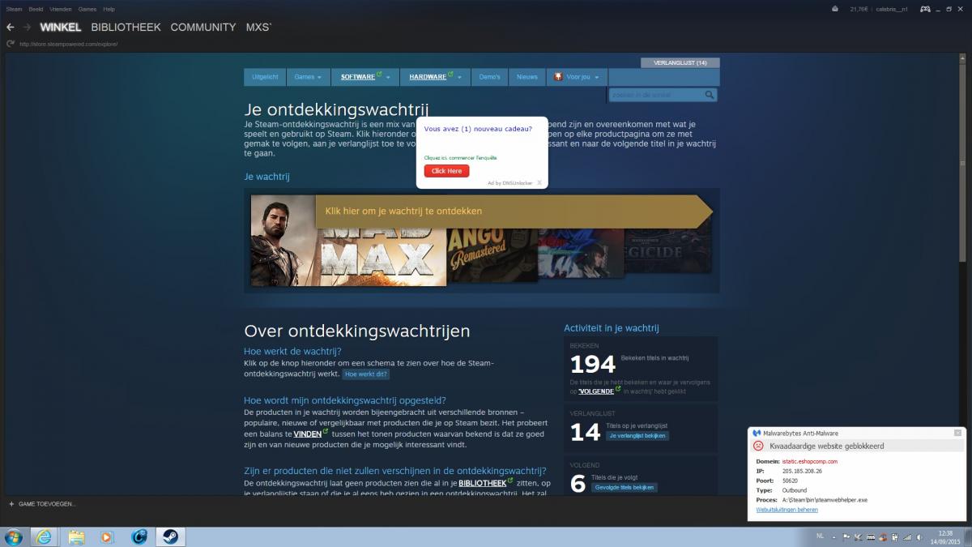
Task: Click the NL language indicator
Action: click(820, 536)
